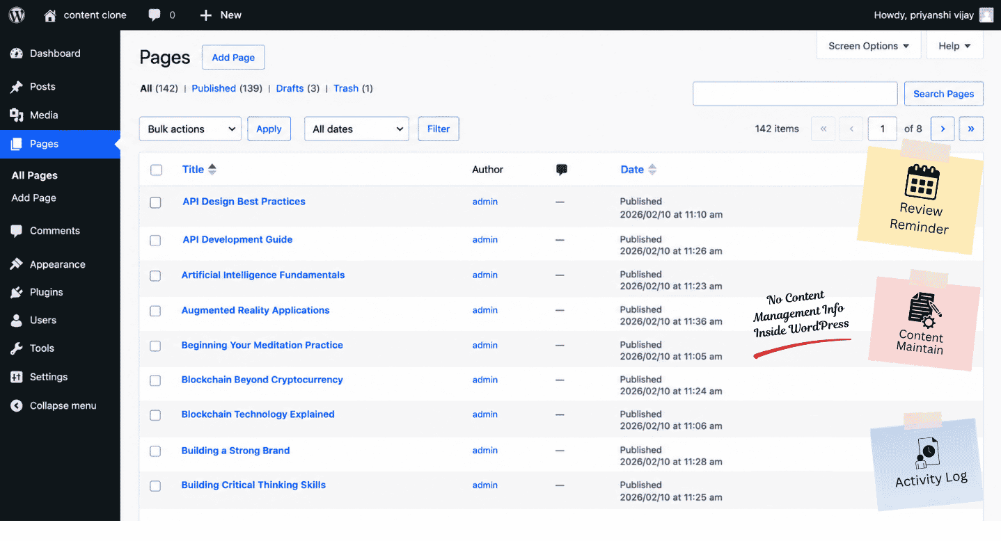Click the Title sort arrows
The width and height of the screenshot is (1001, 541).
212,169
